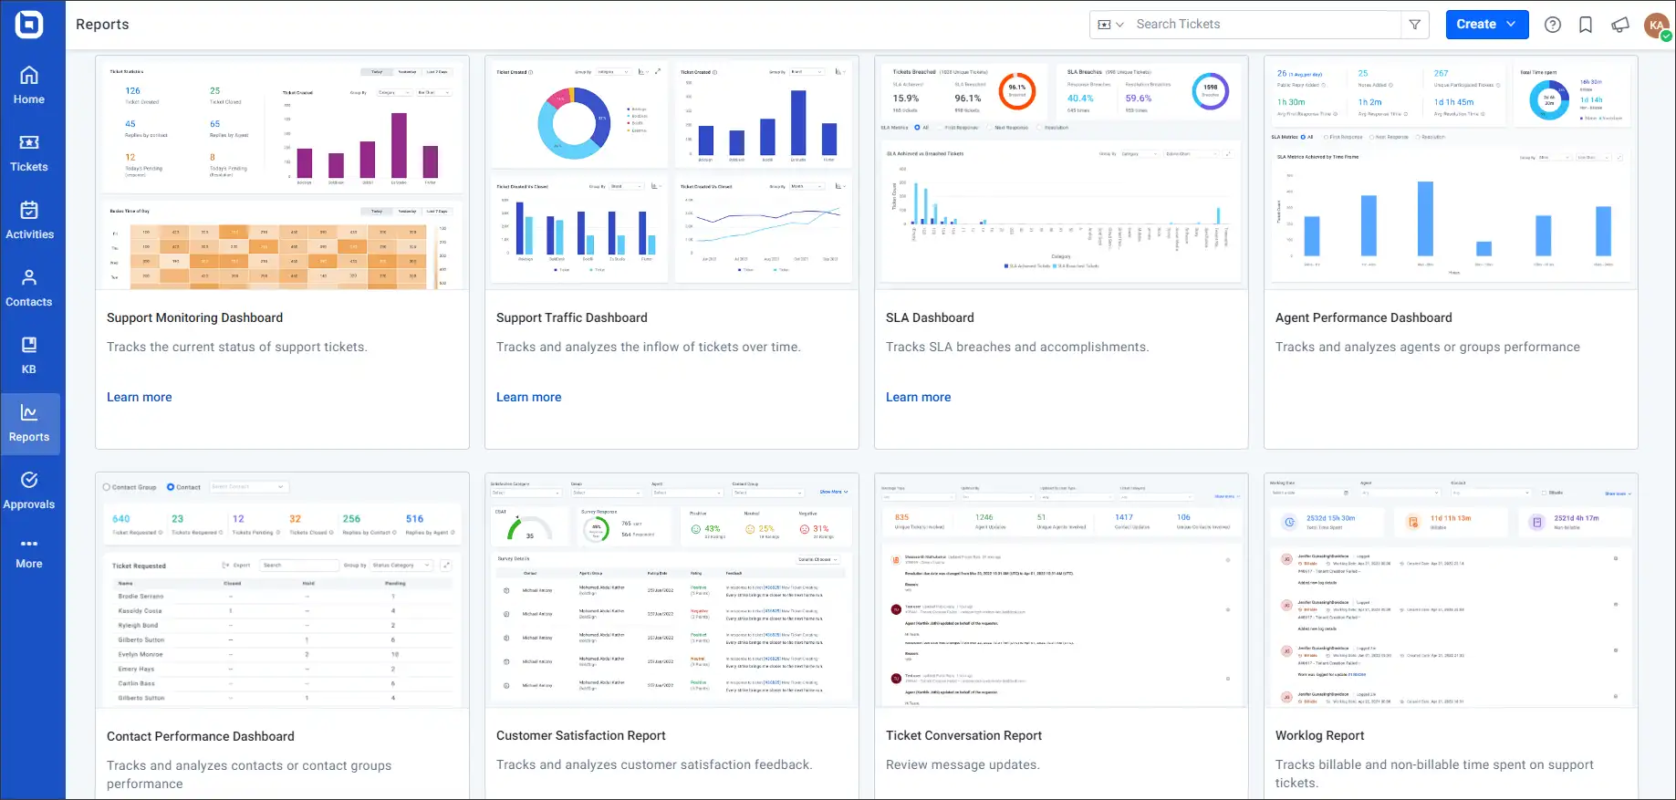
Task: Select the Reports sidebar item
Action: [x=29, y=423]
